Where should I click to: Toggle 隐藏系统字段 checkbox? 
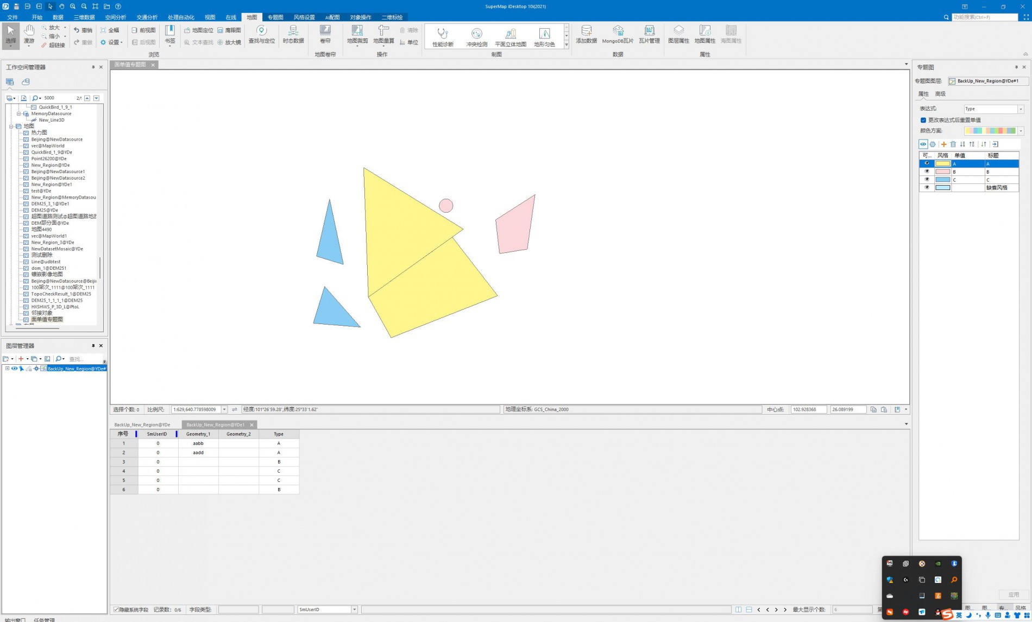[x=116, y=610]
